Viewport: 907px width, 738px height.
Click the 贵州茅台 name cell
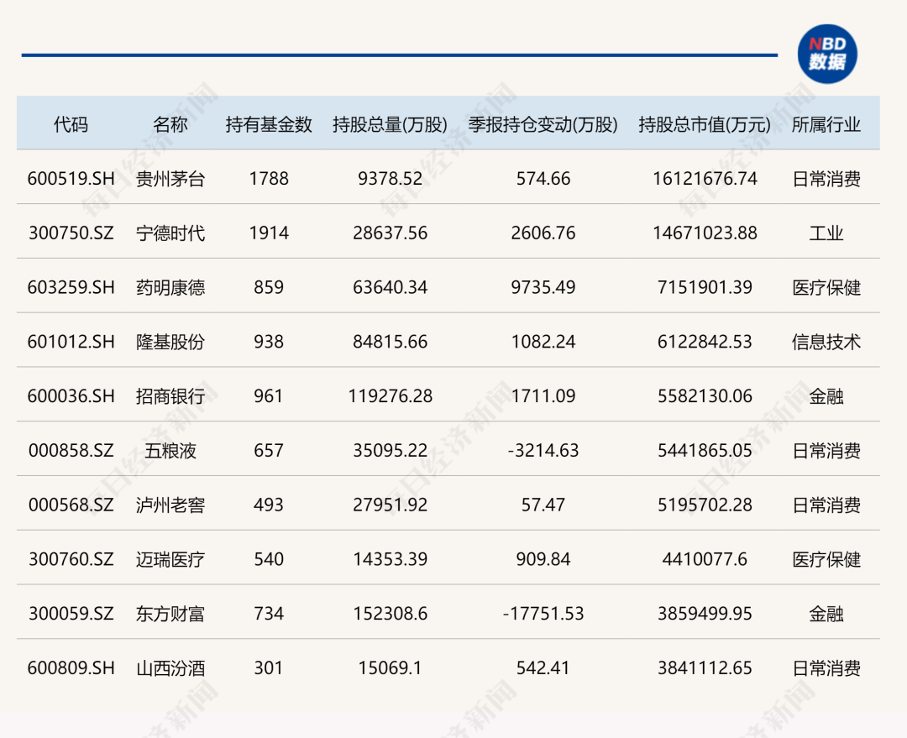170,179
